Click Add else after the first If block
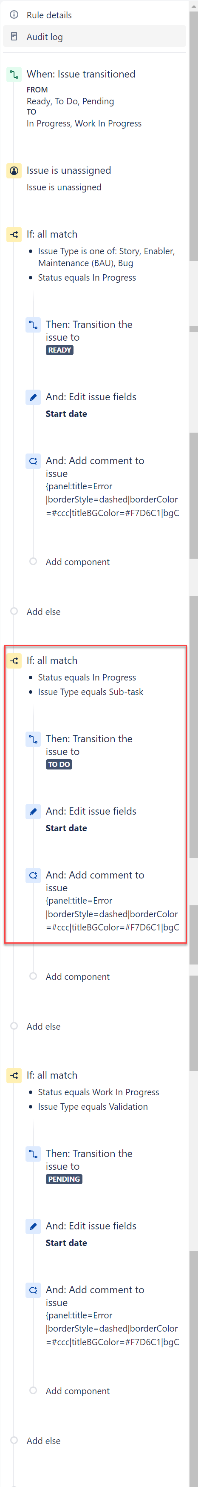 [x=43, y=611]
